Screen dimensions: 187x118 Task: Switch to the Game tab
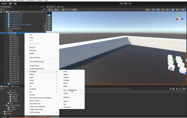point(61,7)
